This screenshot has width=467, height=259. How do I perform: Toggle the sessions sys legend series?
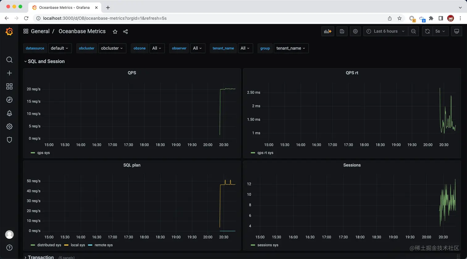click(268, 245)
